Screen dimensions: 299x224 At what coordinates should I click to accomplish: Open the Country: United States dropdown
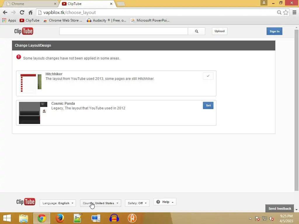100,203
